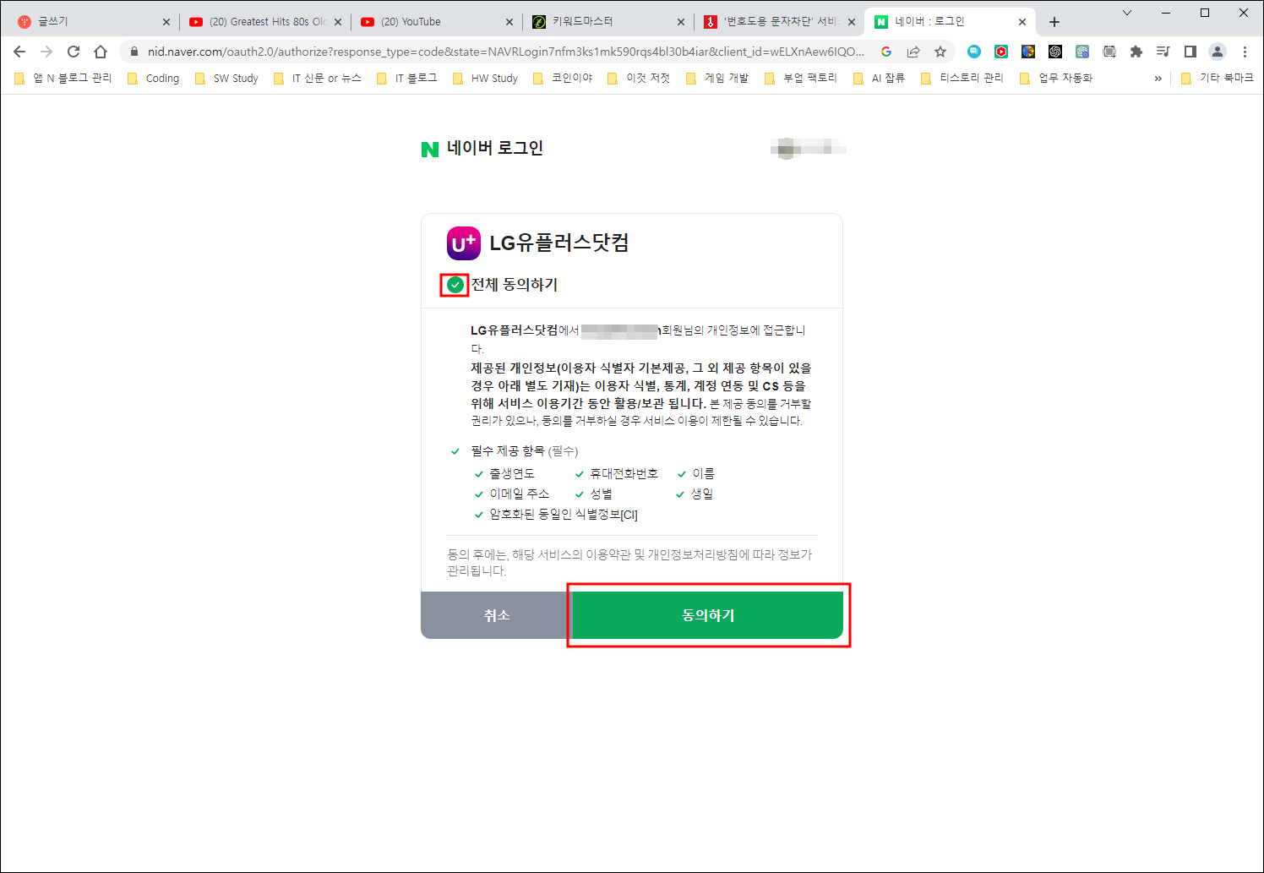Launch the screen capture extension
This screenshot has height=873, width=1264.
coord(1109,52)
